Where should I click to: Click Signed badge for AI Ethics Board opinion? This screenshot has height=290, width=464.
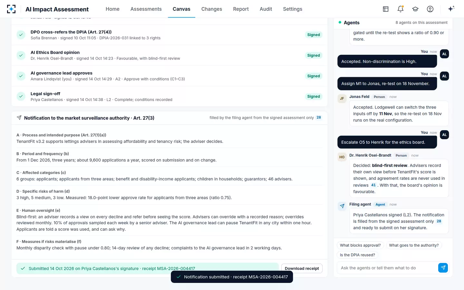click(314, 55)
